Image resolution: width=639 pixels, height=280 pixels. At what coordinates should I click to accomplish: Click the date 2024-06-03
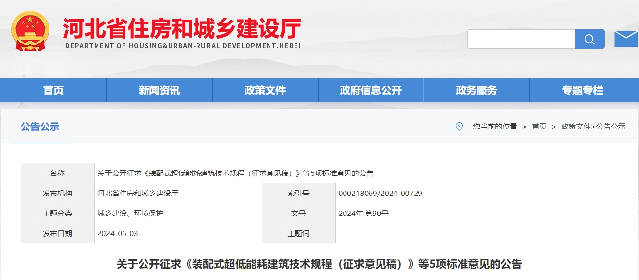[x=118, y=233]
